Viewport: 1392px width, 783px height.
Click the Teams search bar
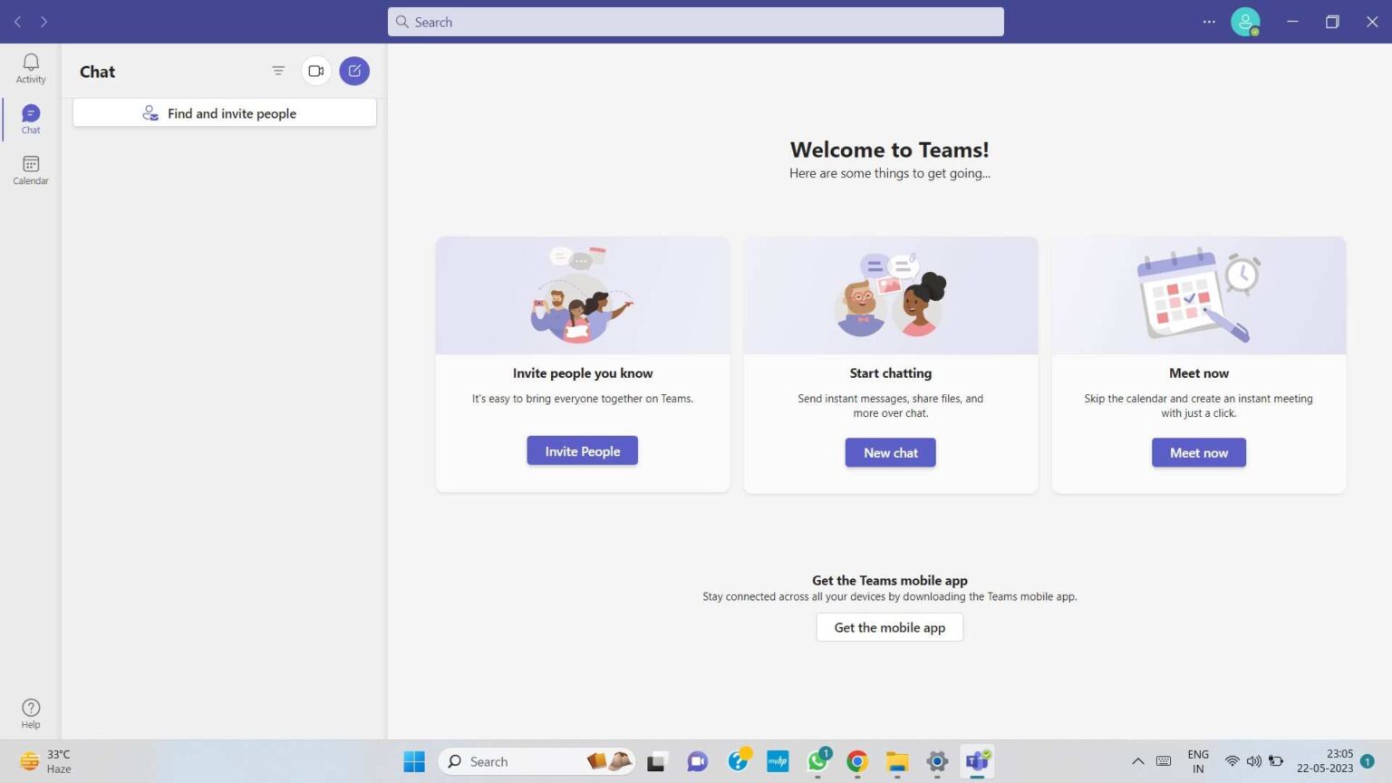coord(695,21)
